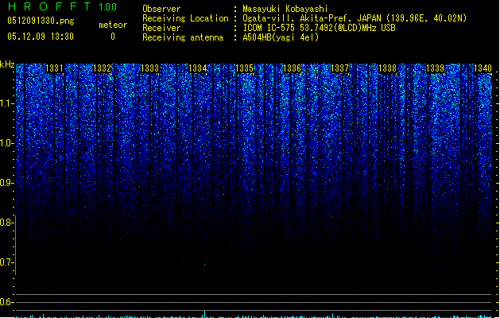Click the 1337 time marker
This screenshot has width=500, height=318.
point(340,68)
